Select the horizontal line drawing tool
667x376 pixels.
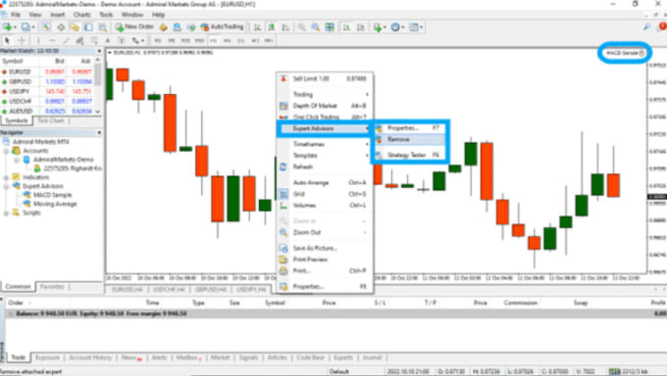pos(52,40)
